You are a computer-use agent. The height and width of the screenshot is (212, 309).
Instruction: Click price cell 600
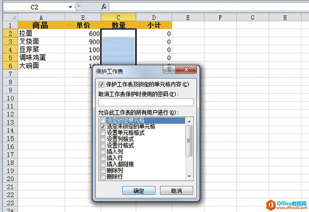pyautogui.click(x=83, y=33)
